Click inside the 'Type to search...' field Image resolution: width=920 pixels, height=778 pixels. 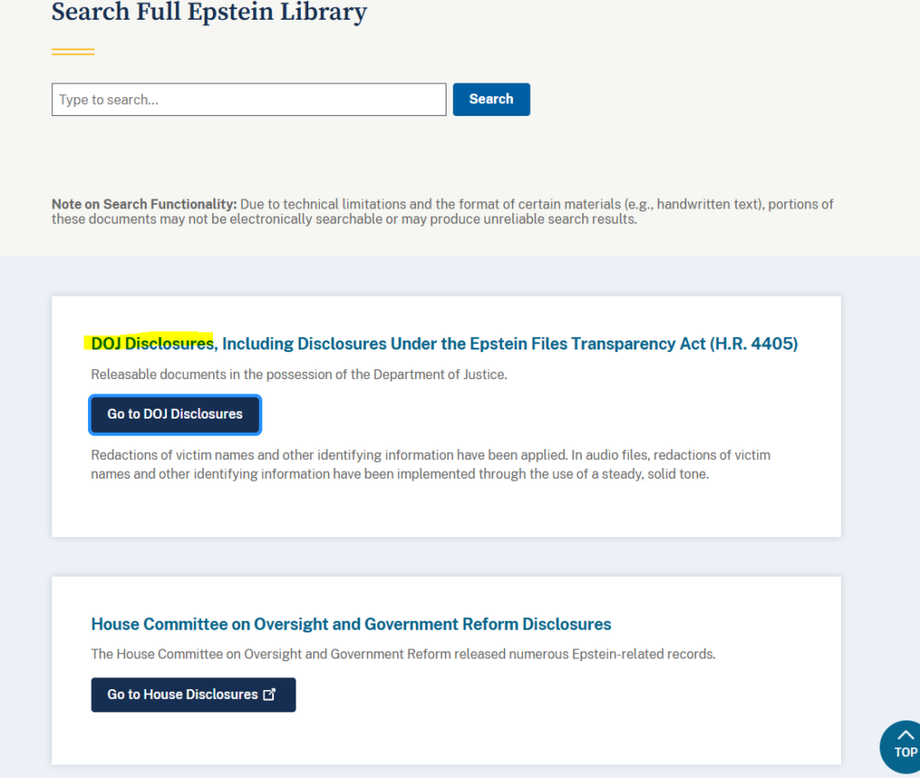(249, 99)
